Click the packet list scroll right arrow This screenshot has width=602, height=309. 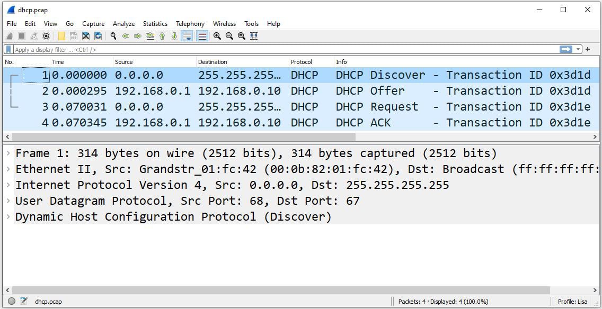(595, 137)
